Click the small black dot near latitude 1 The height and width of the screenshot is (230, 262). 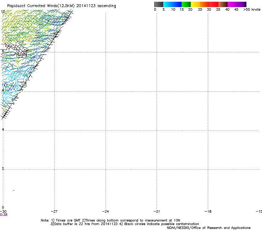(14, 190)
